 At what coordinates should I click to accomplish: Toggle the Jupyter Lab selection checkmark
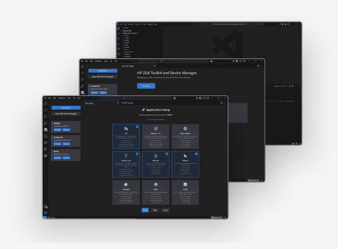137,154
